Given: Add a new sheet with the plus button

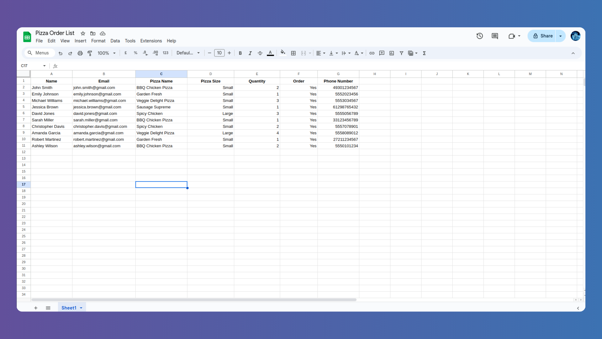Looking at the screenshot, I should click(x=35, y=308).
